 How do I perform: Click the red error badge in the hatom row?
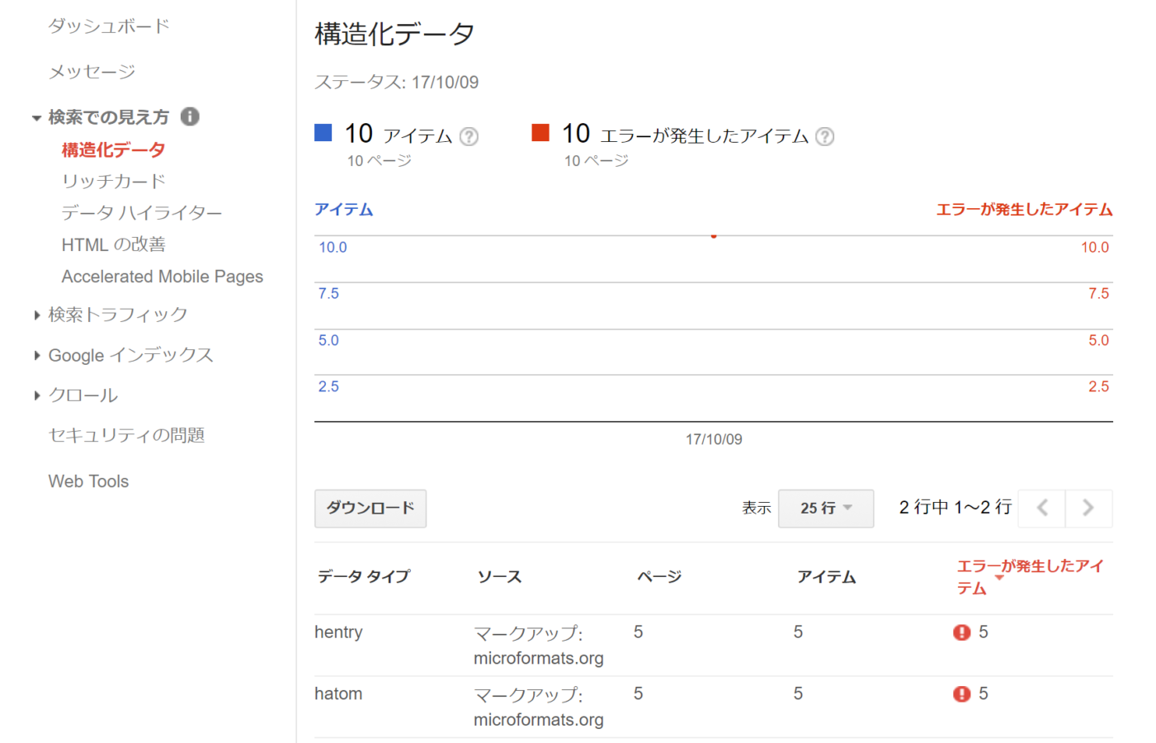[x=962, y=694]
